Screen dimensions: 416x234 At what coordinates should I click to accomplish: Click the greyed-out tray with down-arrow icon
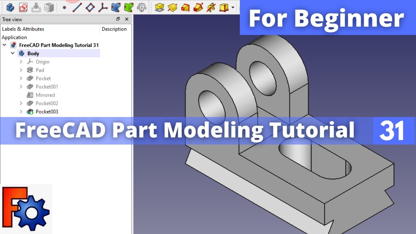tap(36, 7)
